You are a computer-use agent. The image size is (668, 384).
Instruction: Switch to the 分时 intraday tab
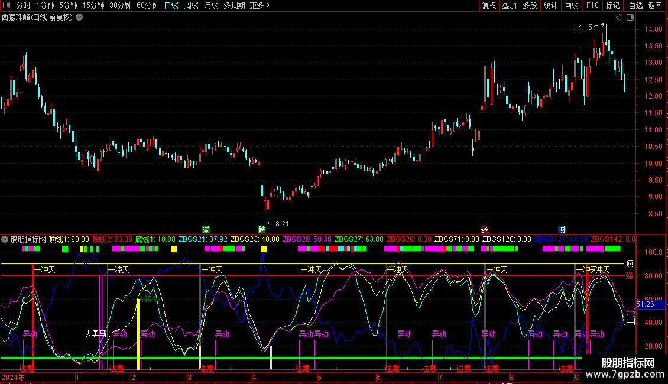point(24,5)
